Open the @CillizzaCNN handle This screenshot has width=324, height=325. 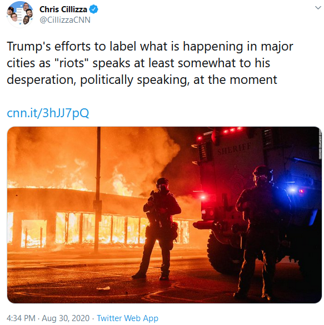(65, 20)
